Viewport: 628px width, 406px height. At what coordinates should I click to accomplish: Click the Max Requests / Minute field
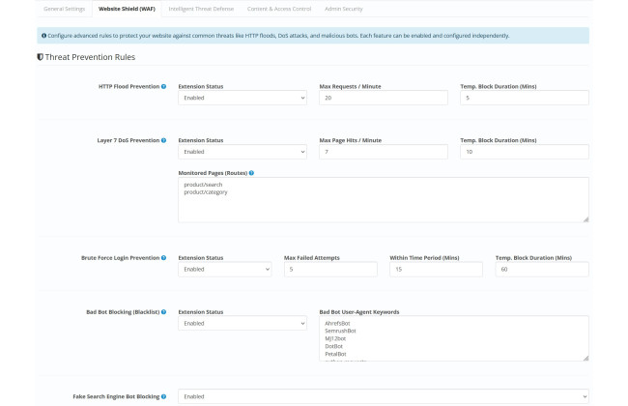point(384,98)
